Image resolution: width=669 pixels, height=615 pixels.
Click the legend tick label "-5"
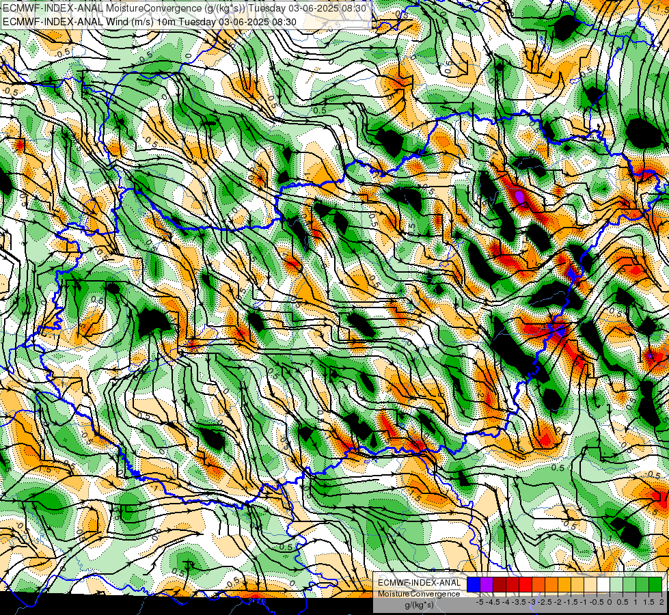480,602
